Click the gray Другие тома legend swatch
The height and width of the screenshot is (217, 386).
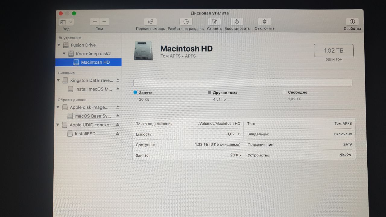pos(210,93)
